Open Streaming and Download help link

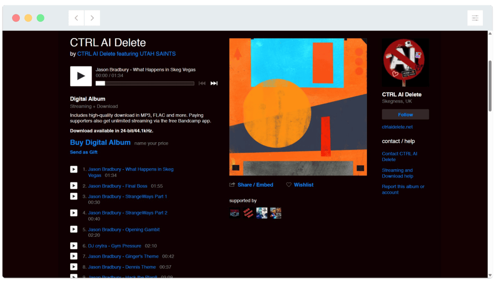tap(397, 173)
